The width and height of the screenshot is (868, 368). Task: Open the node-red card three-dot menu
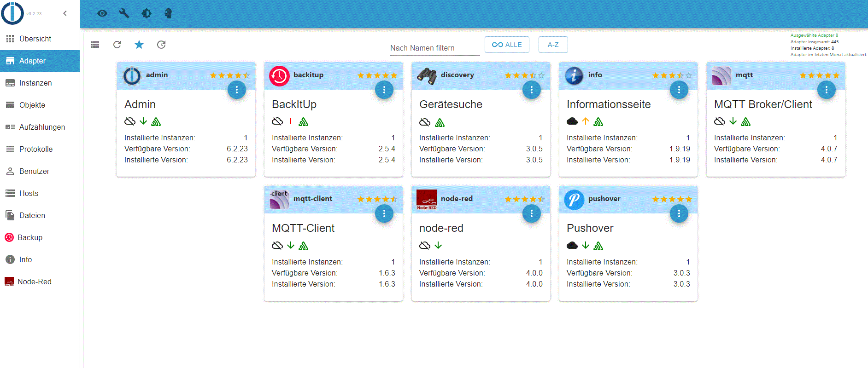point(532,213)
